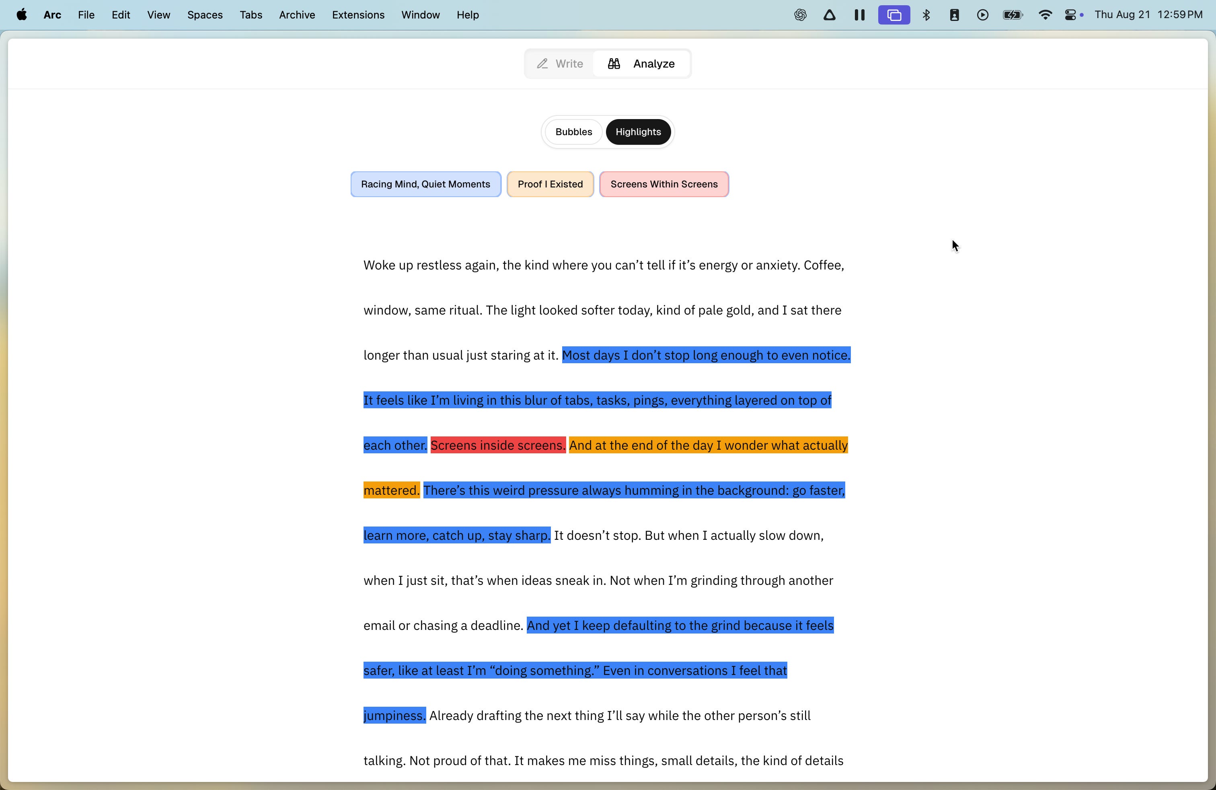Screen dimensions: 1216x790
Task: Select the Highlights view toggle
Action: coord(638,132)
